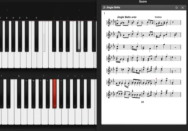
Task: Click the red note marker in the sixth staff
Action: point(156,79)
